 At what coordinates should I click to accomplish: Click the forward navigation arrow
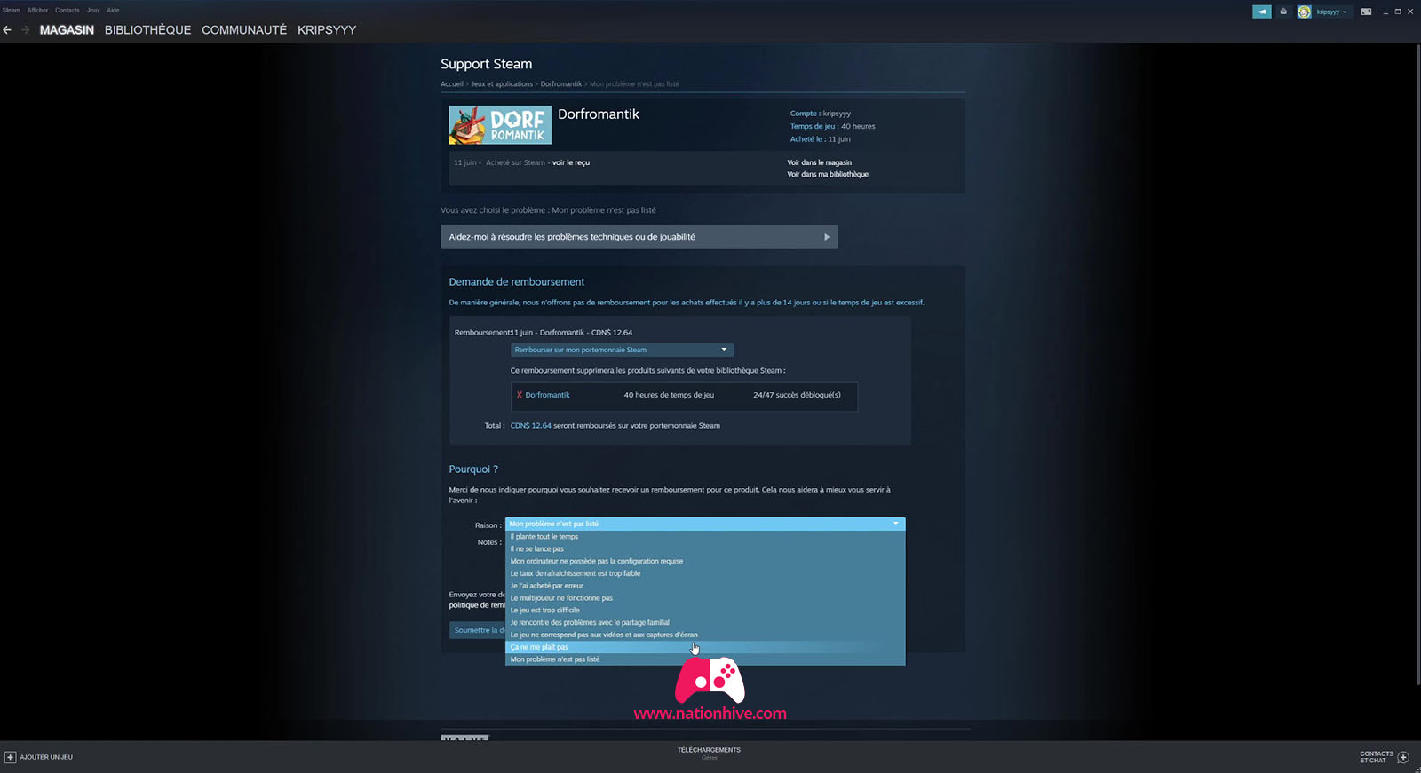[x=25, y=30]
